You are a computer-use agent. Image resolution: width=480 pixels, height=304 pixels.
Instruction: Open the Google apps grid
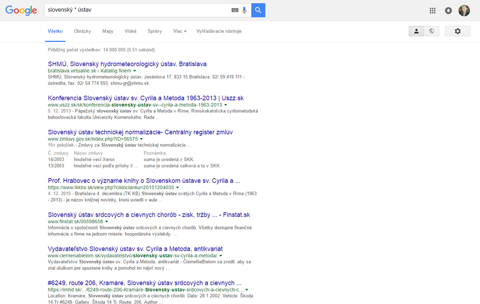click(432, 11)
